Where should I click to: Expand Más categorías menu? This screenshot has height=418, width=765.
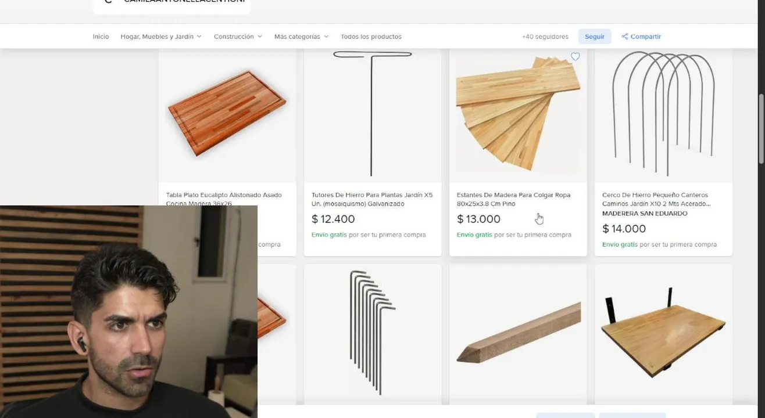click(x=301, y=37)
